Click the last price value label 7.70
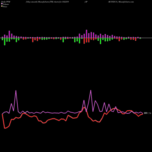152x152 pixels. pyautogui.click(x=147, y=113)
